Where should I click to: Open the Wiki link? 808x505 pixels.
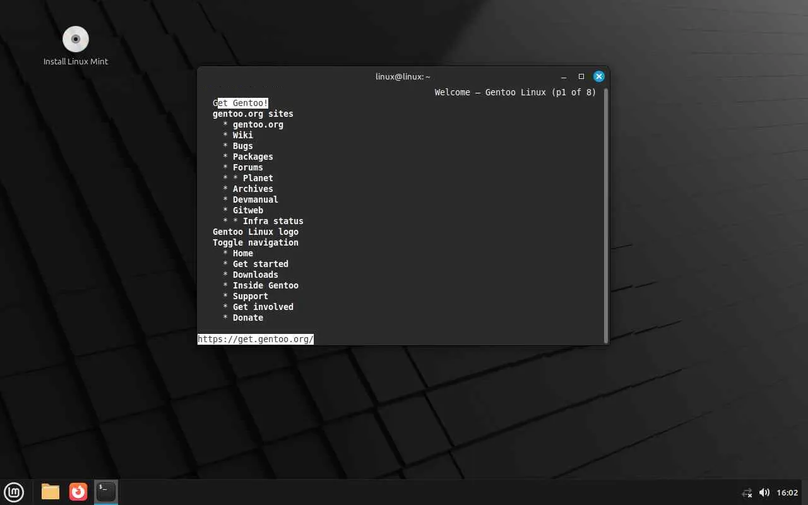[243, 135]
